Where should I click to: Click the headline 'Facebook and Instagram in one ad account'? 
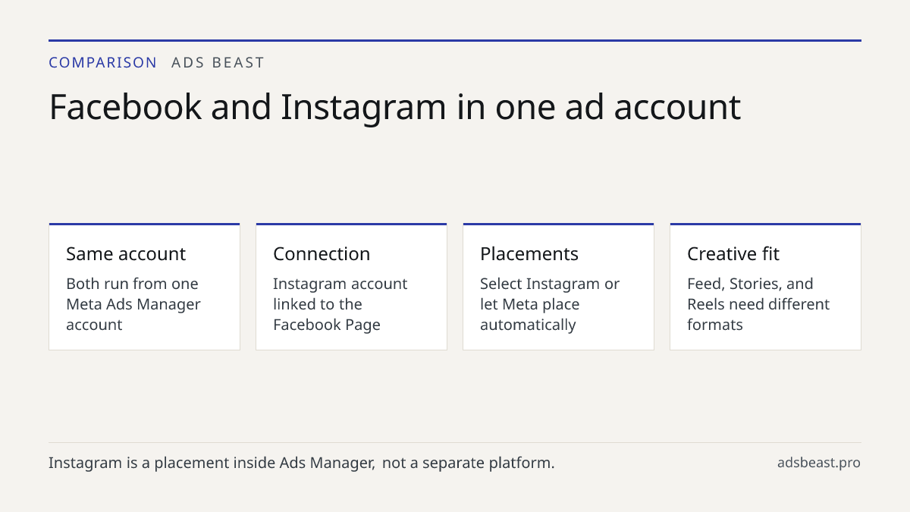395,107
